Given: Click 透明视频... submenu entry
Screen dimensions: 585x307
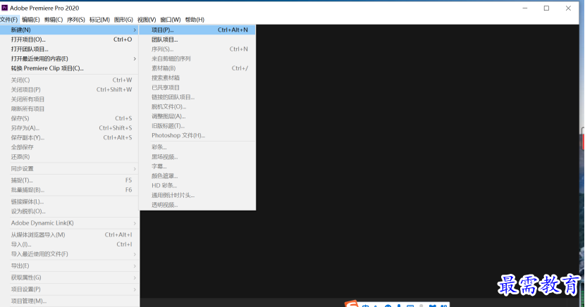Looking at the screenshot, I should pos(197,205).
